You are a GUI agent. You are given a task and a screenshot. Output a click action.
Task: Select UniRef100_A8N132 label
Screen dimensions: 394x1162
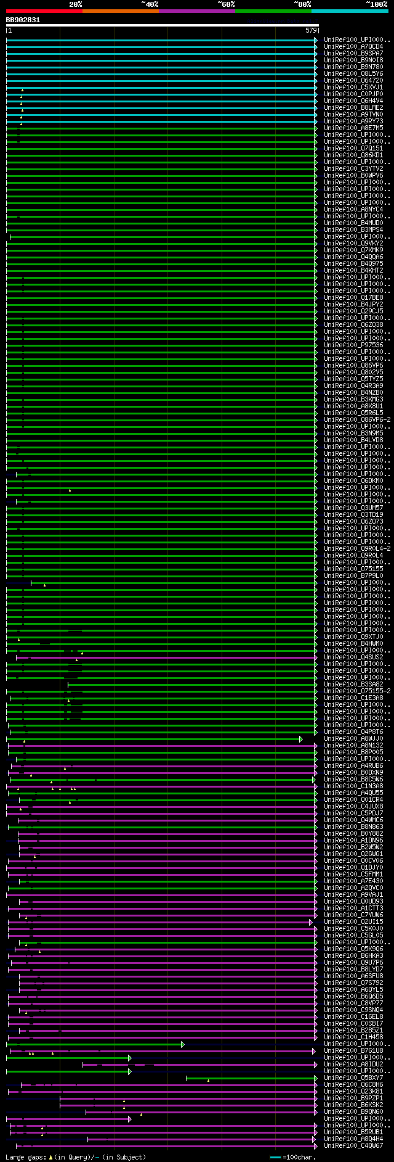[353, 746]
